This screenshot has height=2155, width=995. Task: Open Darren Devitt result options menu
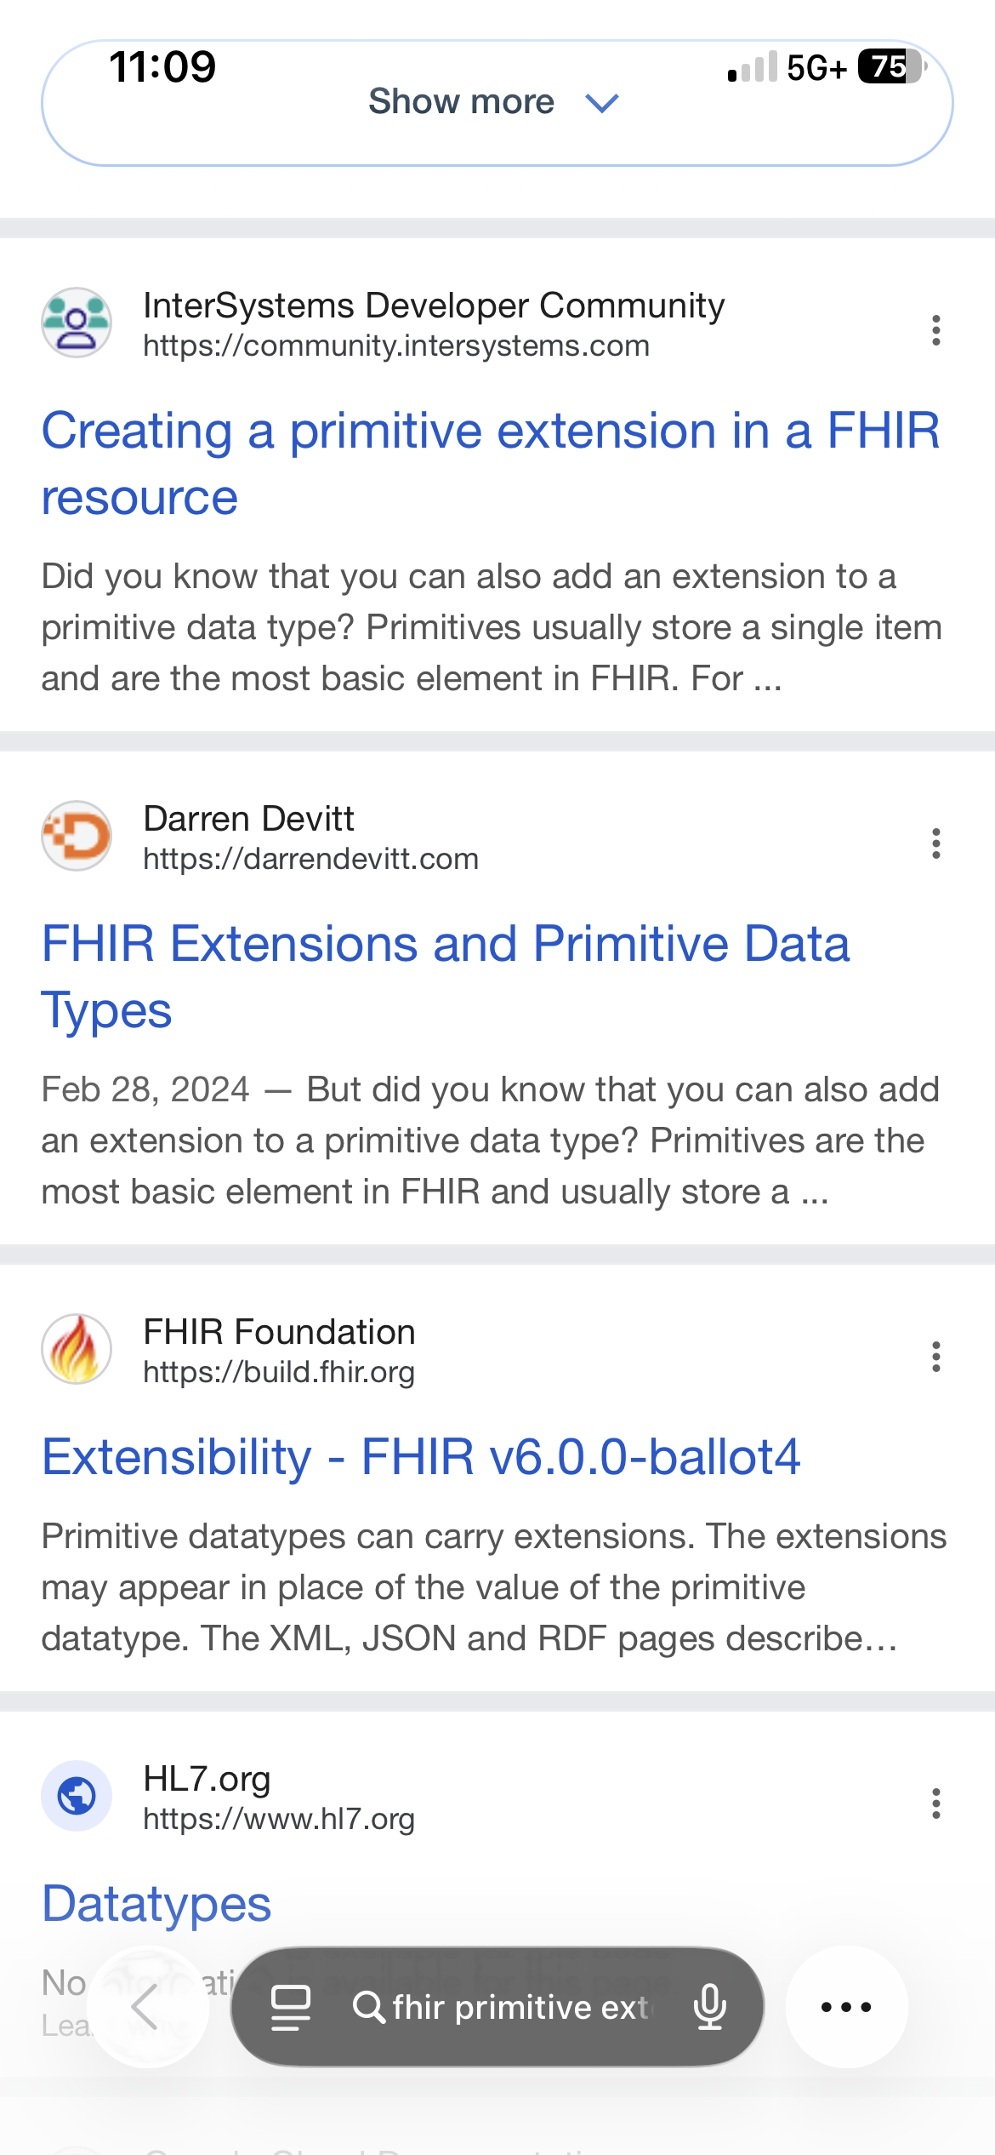[x=935, y=843]
